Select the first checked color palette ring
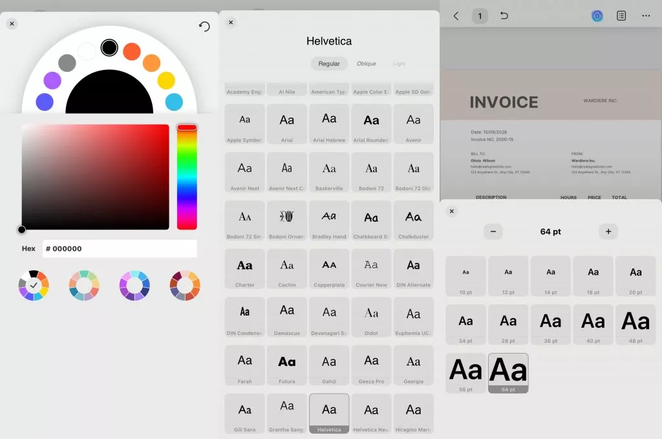The width and height of the screenshot is (662, 439). [34, 285]
